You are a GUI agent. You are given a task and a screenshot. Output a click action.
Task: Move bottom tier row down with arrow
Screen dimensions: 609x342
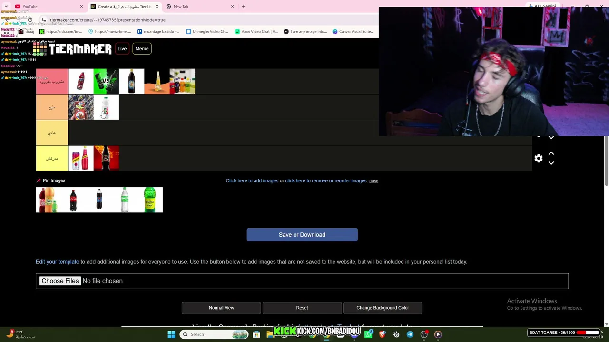551,163
